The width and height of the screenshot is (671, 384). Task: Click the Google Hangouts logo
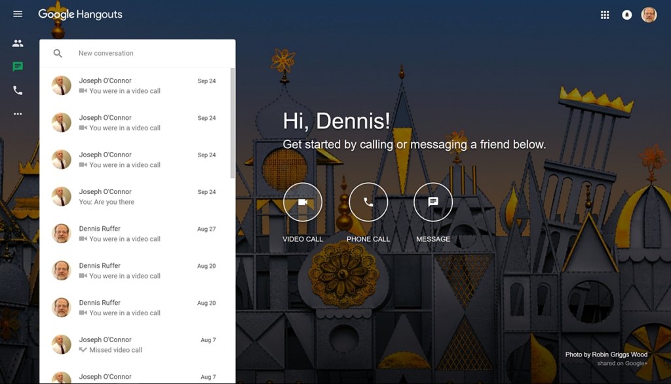coord(80,14)
